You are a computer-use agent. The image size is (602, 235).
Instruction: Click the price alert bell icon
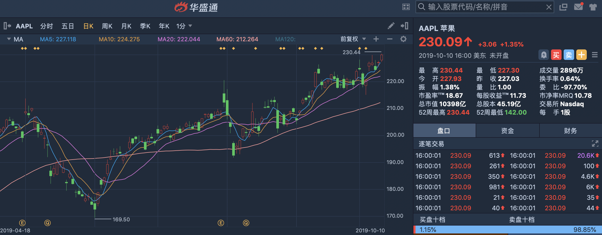pos(544,55)
